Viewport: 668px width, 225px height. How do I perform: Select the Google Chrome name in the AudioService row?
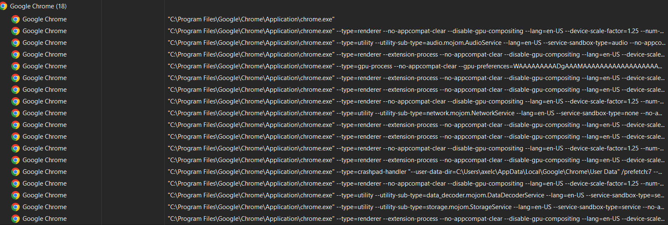click(x=44, y=43)
